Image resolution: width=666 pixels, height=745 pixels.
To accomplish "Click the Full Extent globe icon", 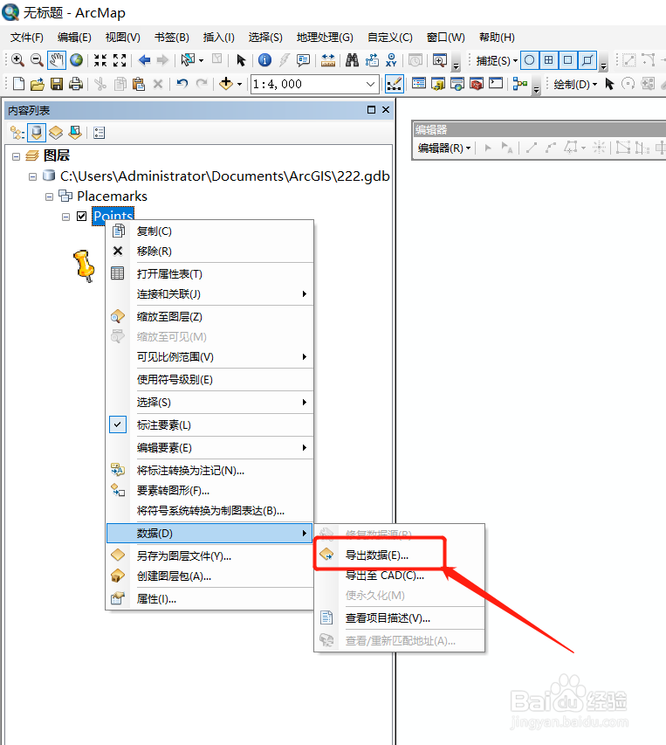I will point(77,60).
